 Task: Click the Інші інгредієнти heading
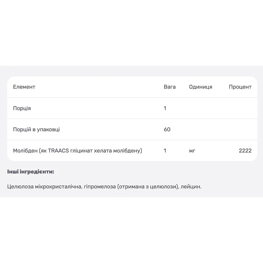coord(31,172)
